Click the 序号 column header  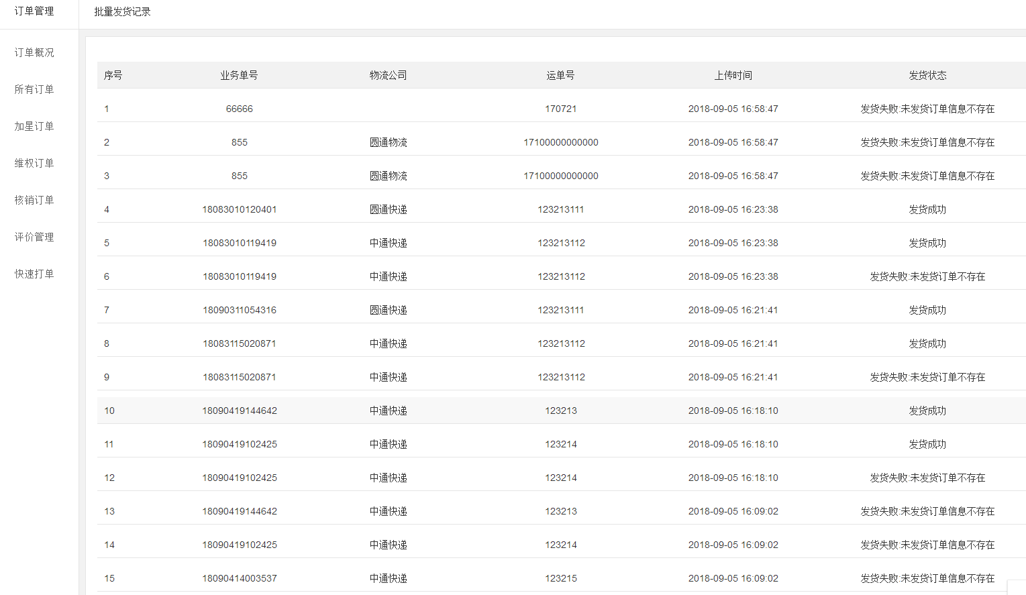113,75
